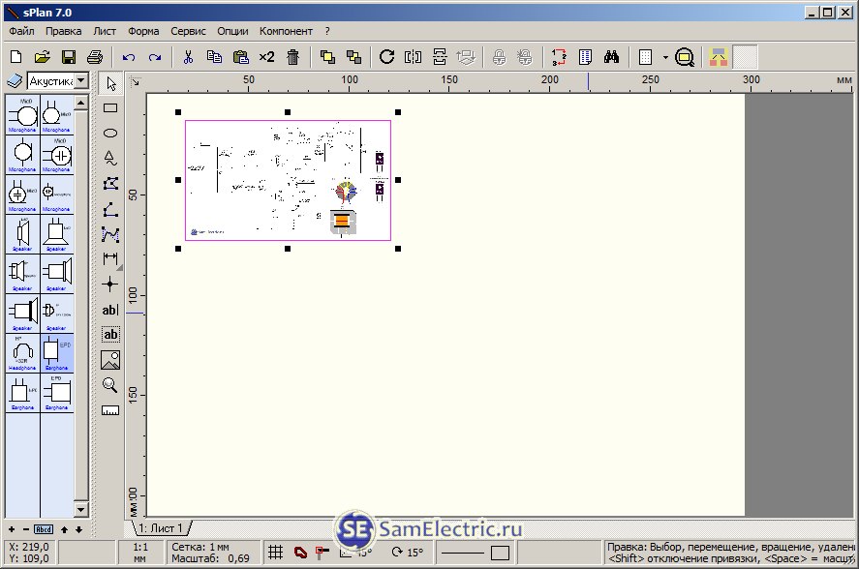Image resolution: width=859 pixels, height=569 pixels.
Task: Select the ellipse drawing tool
Action: click(110, 134)
